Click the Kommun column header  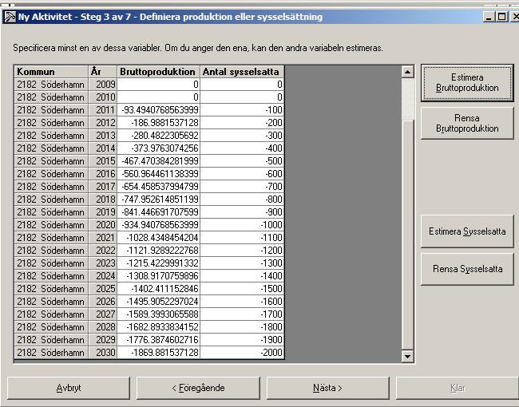point(51,72)
